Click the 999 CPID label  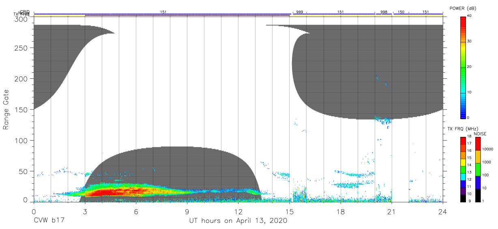(x=300, y=12)
